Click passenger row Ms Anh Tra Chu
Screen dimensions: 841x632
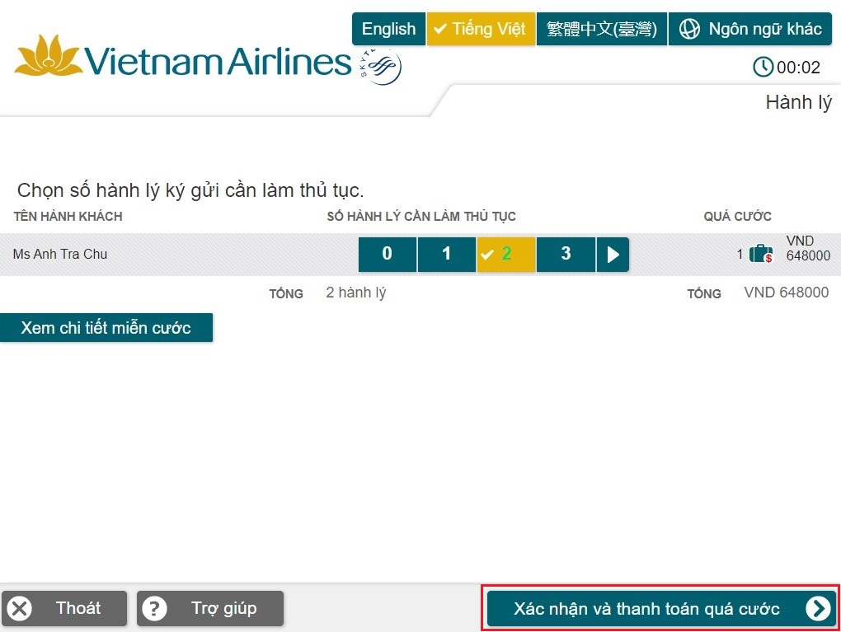point(60,254)
